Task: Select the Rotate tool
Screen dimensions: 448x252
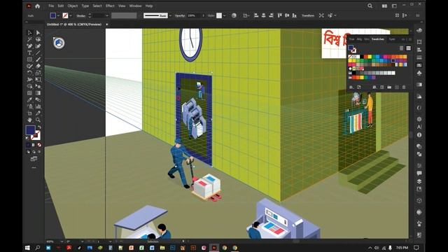Action: coord(29,73)
